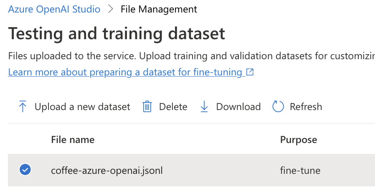Select the File Management breadcrumb item
The image size is (375, 188).
tap(159, 9)
